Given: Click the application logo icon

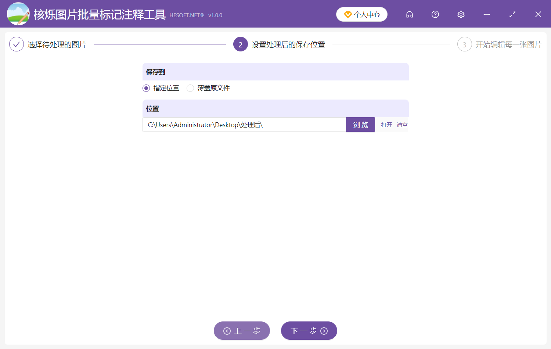Looking at the screenshot, I should 18,14.
